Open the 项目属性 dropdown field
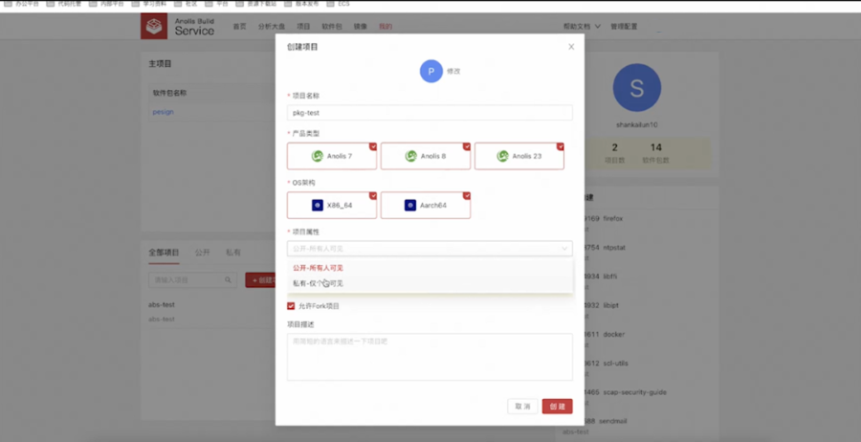 tap(430, 249)
